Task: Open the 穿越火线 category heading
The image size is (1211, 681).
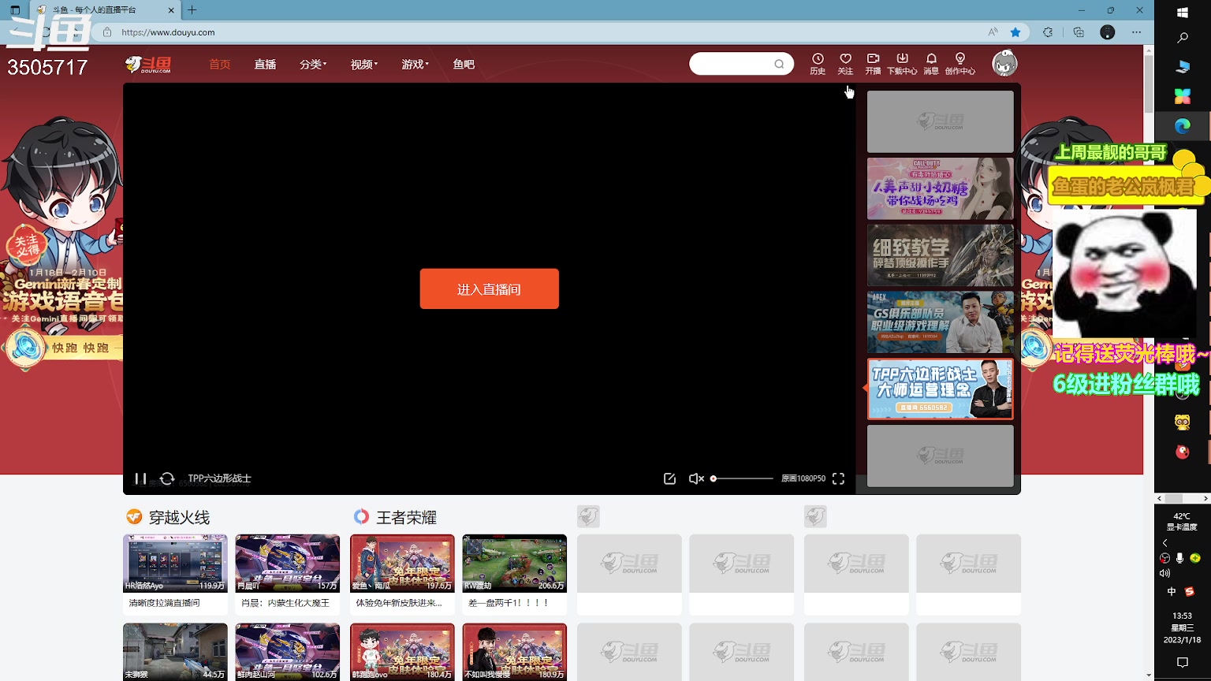Action: click(x=179, y=517)
